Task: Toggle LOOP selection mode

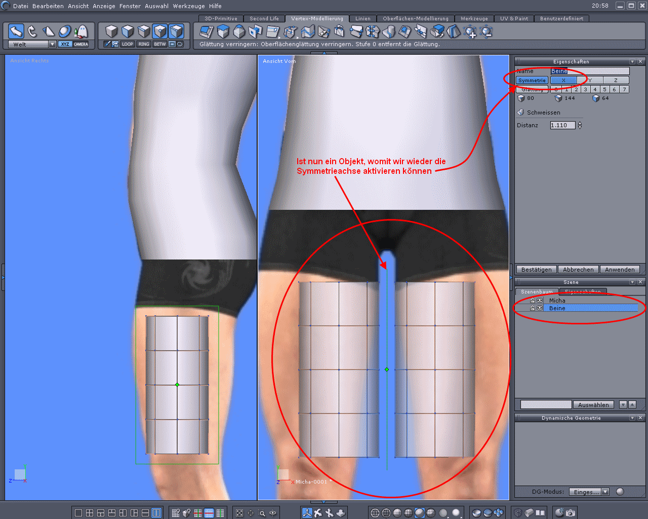Action: (128, 44)
